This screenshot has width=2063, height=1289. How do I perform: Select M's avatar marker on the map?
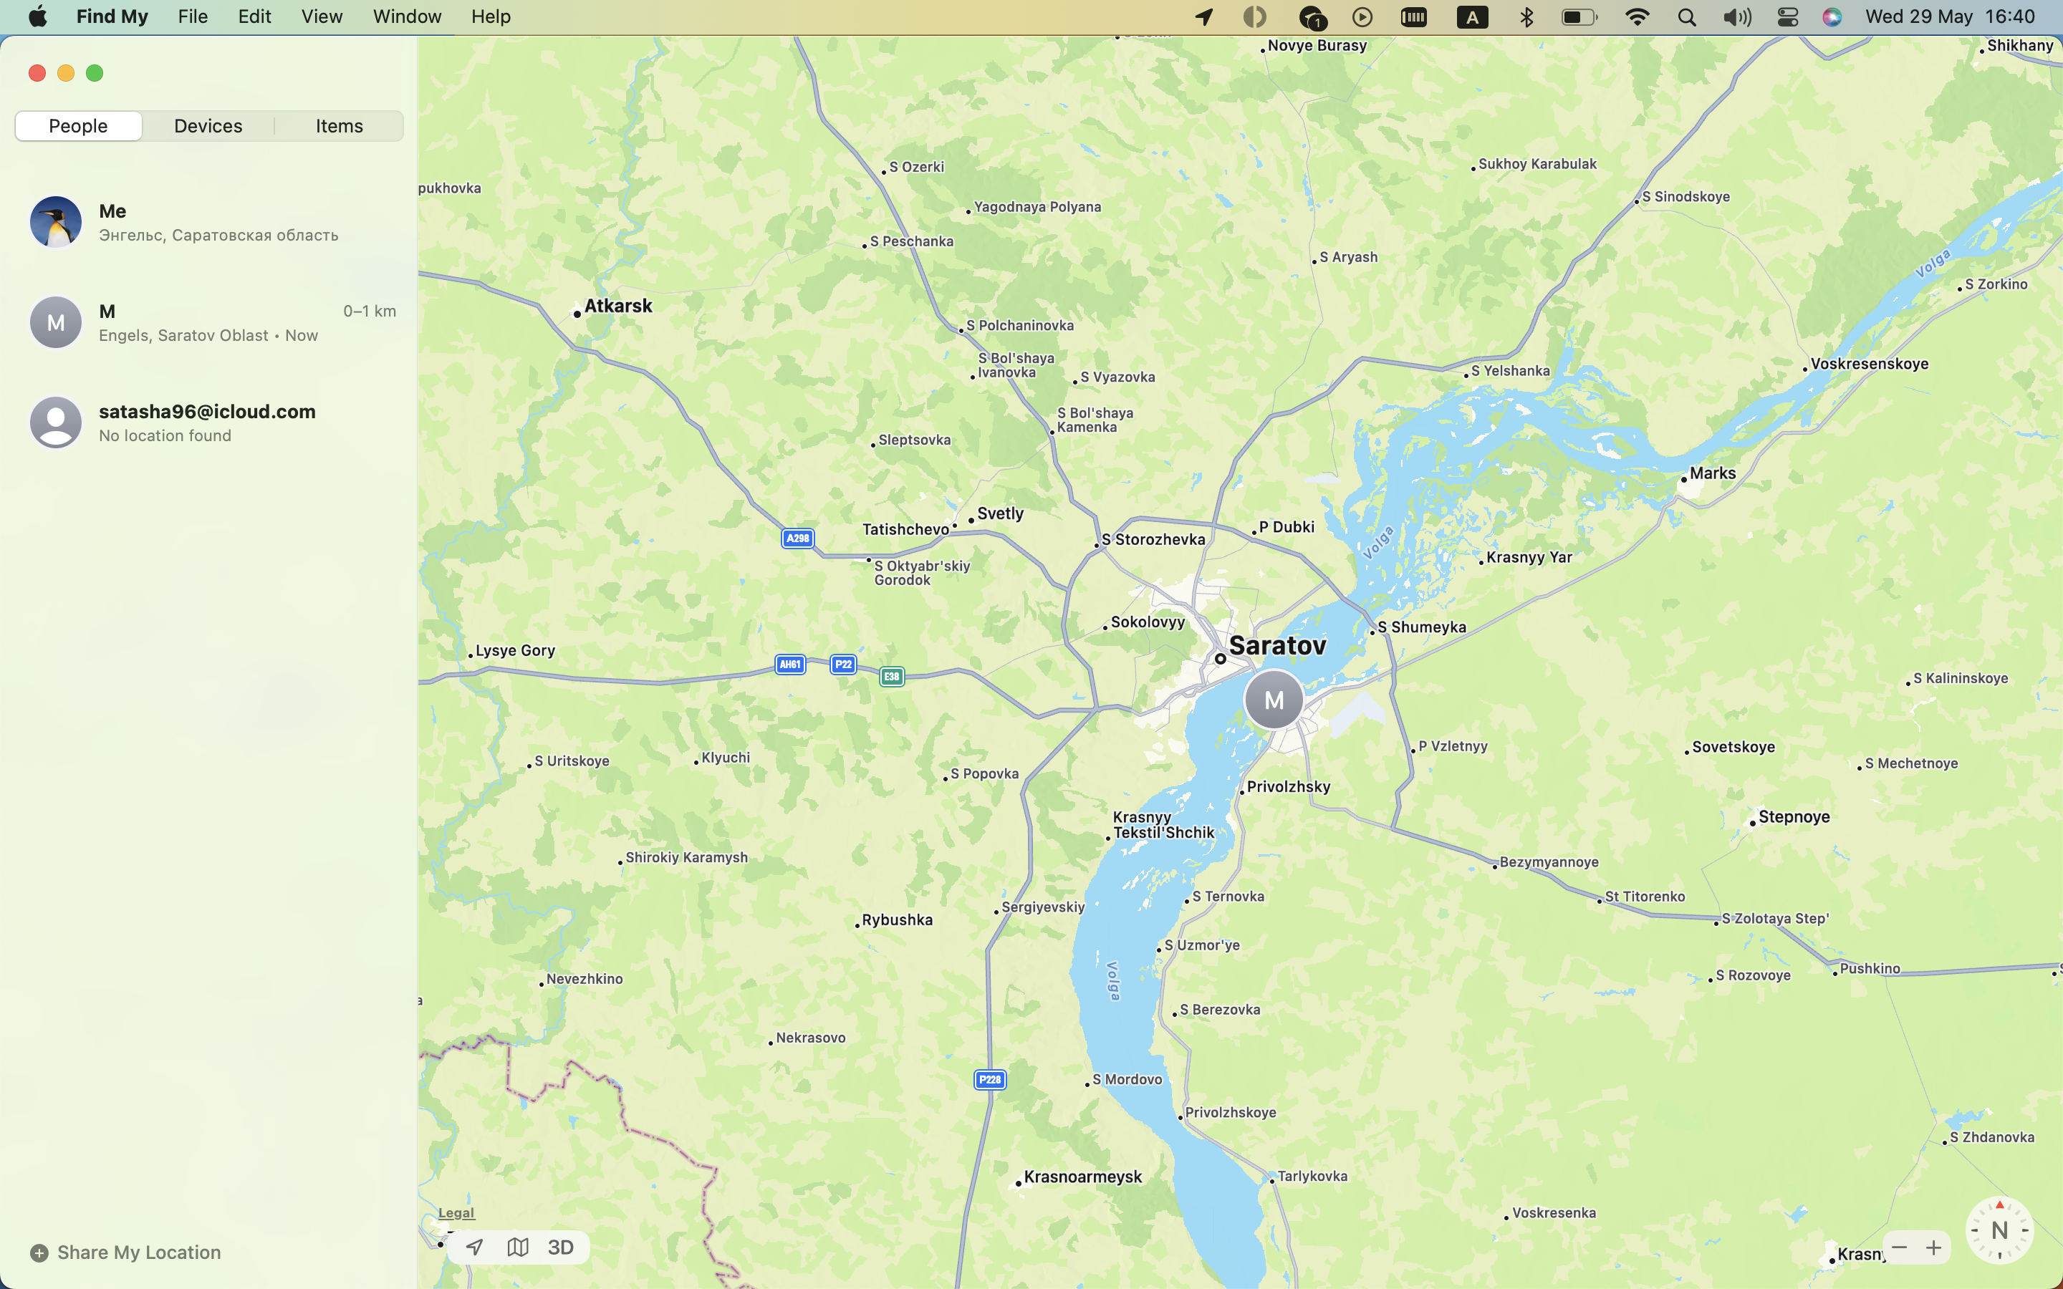(x=1274, y=699)
